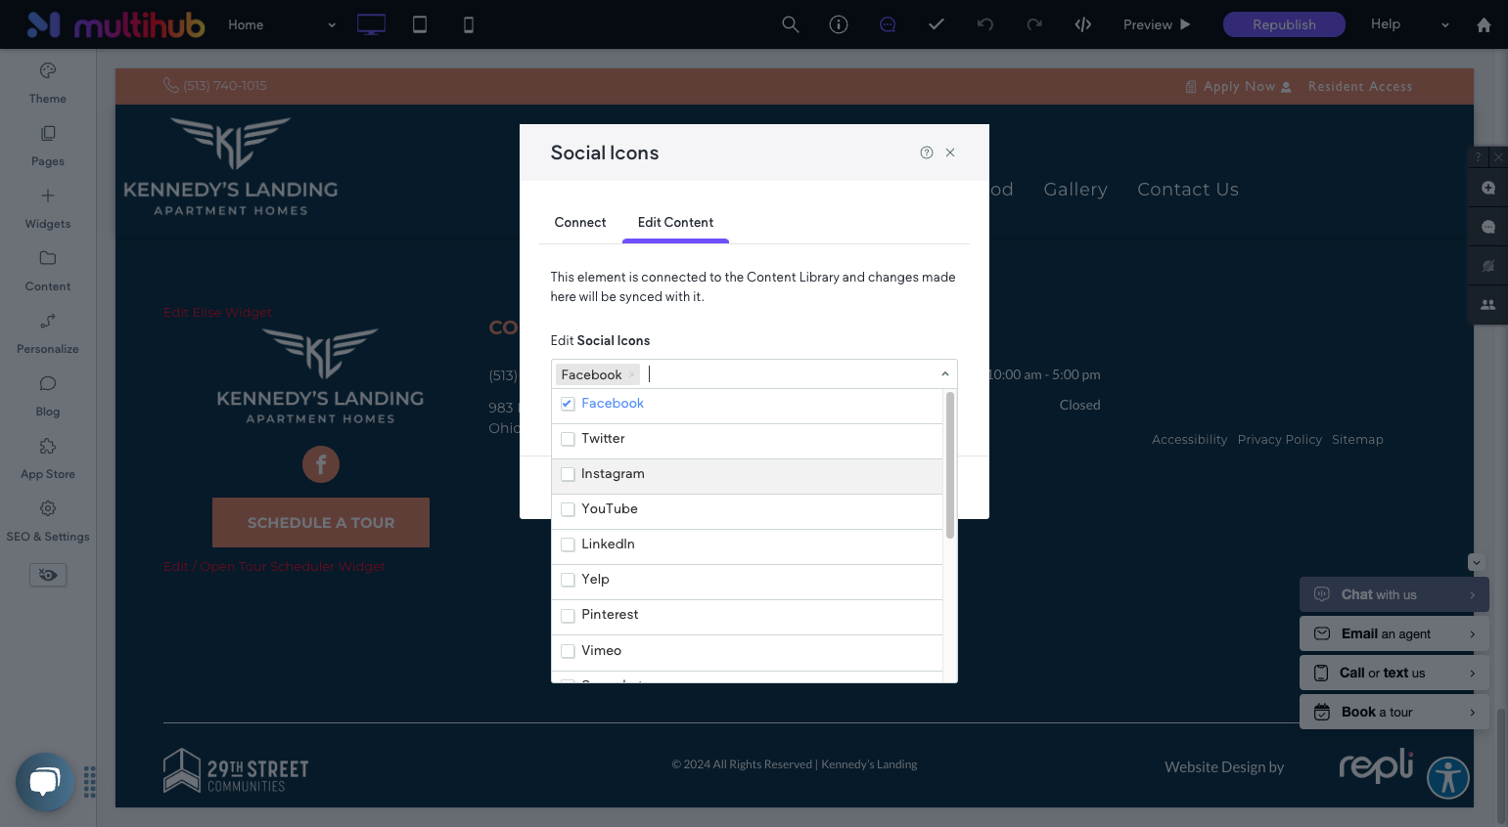Click the social icons dropdown list scrollbar
This screenshot has width=1508, height=827.
pos(949,465)
